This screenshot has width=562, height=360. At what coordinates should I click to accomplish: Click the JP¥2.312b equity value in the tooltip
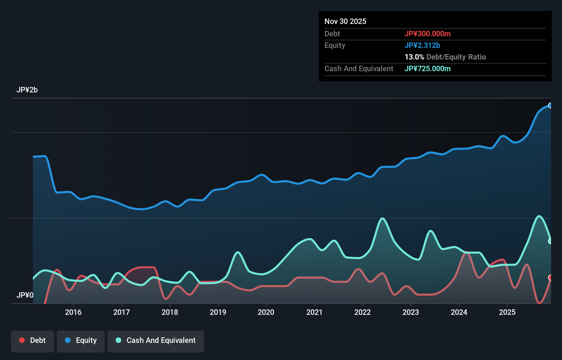(422, 45)
